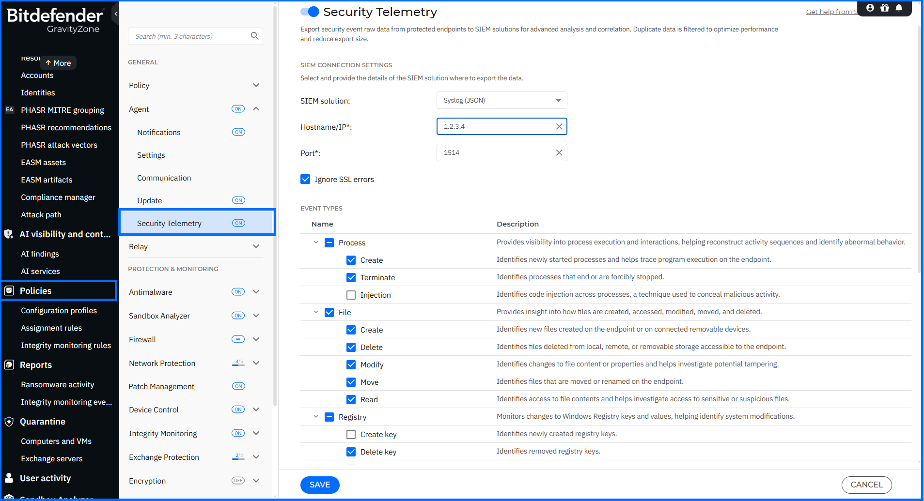This screenshot has width=924, height=501.
Task: Uncheck the Process Terminate checkbox
Action: (x=351, y=277)
